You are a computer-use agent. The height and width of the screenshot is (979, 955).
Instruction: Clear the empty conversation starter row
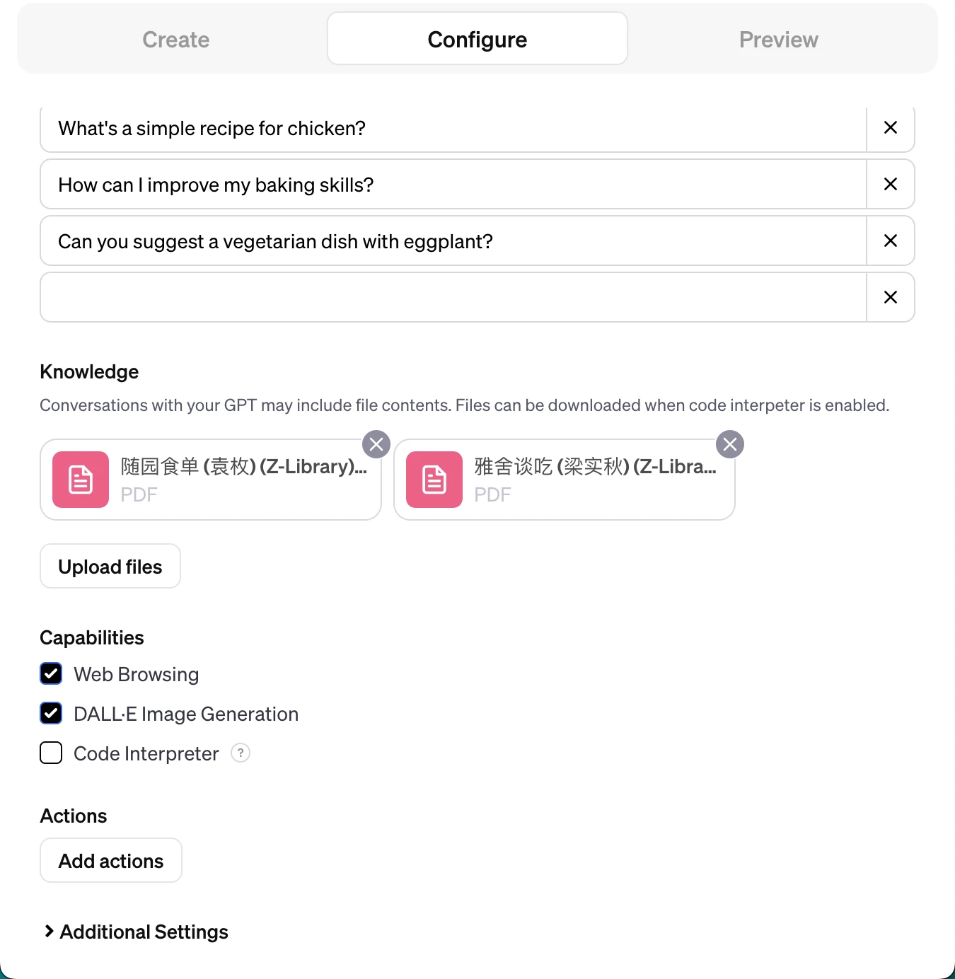point(891,298)
